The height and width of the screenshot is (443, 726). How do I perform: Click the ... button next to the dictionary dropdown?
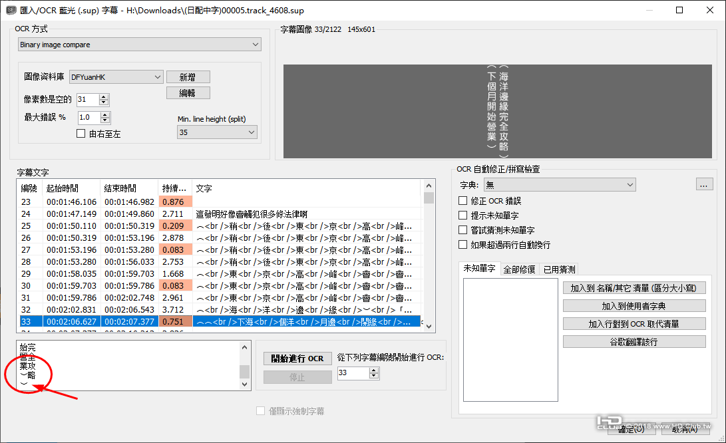[x=704, y=184]
